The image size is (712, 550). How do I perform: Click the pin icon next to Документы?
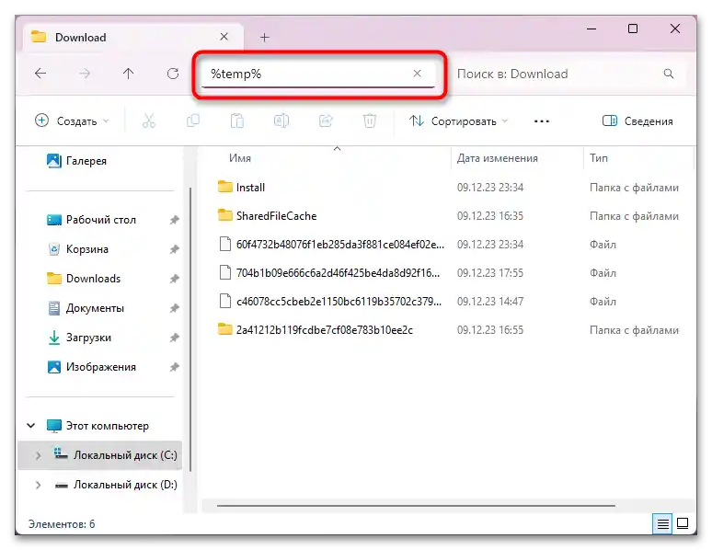(x=175, y=308)
